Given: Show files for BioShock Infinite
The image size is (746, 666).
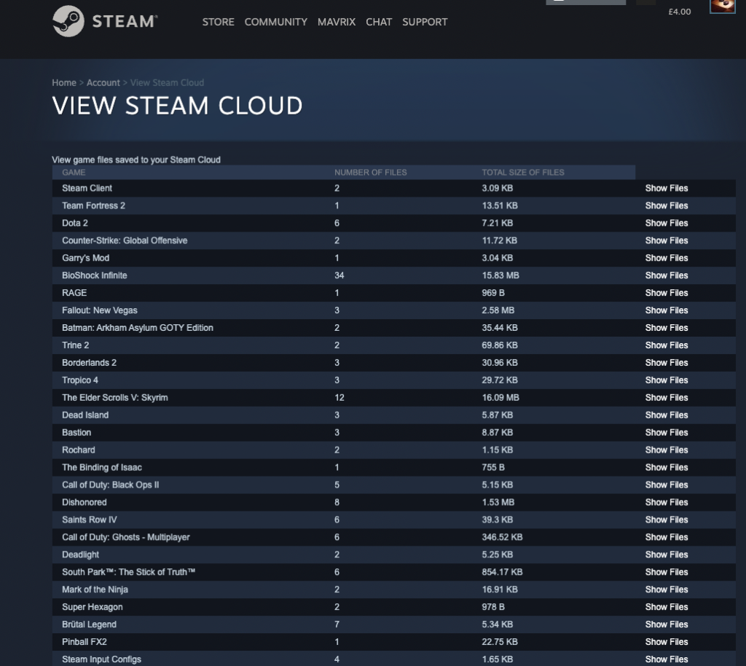Looking at the screenshot, I should [x=667, y=275].
